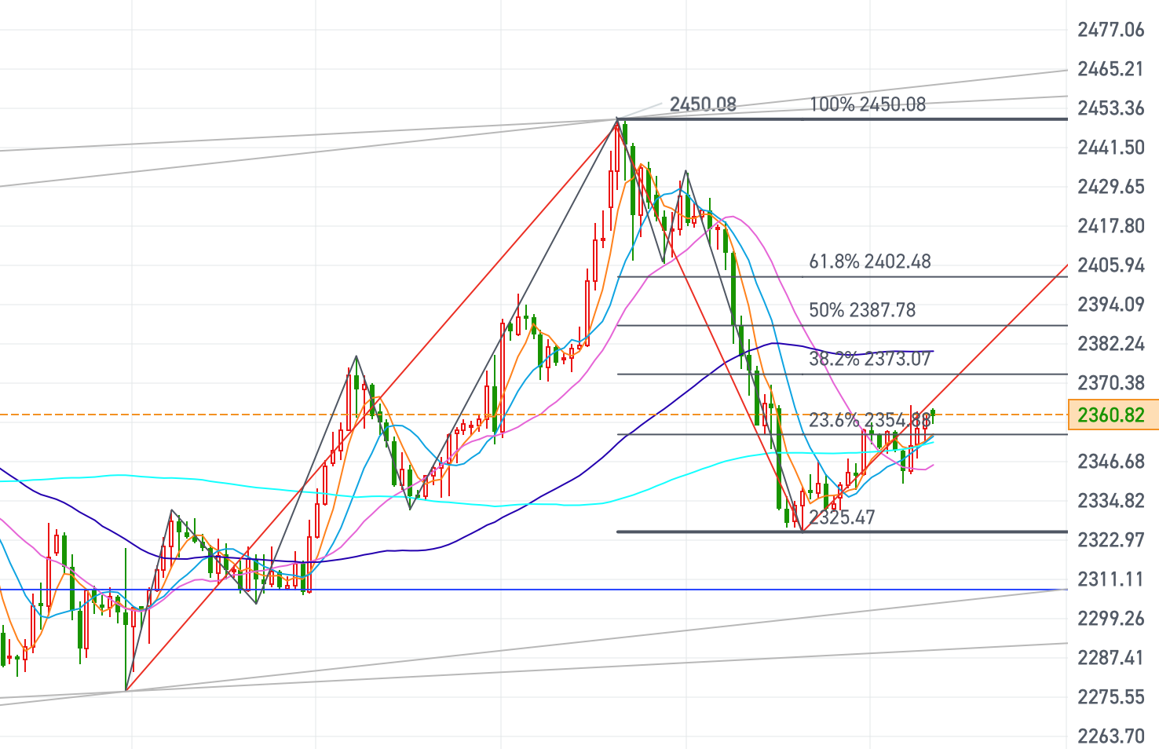The width and height of the screenshot is (1159, 749).
Task: Select the 2453.36 price axis label
Action: tap(1111, 108)
